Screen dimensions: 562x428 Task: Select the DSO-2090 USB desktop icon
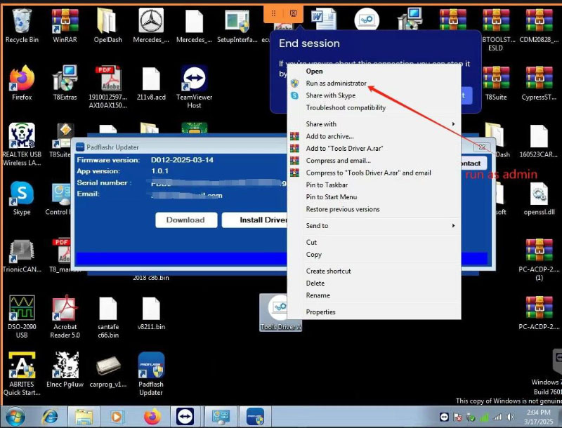22,309
